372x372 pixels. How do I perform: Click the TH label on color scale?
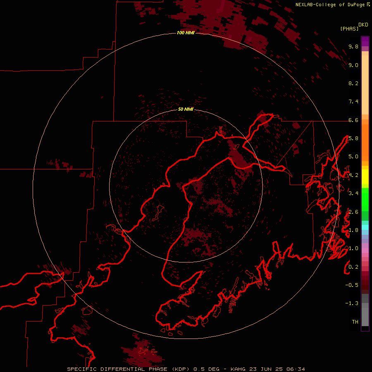[355, 322]
